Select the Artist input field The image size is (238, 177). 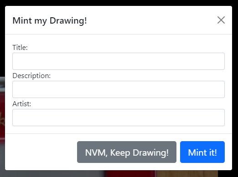(x=119, y=118)
